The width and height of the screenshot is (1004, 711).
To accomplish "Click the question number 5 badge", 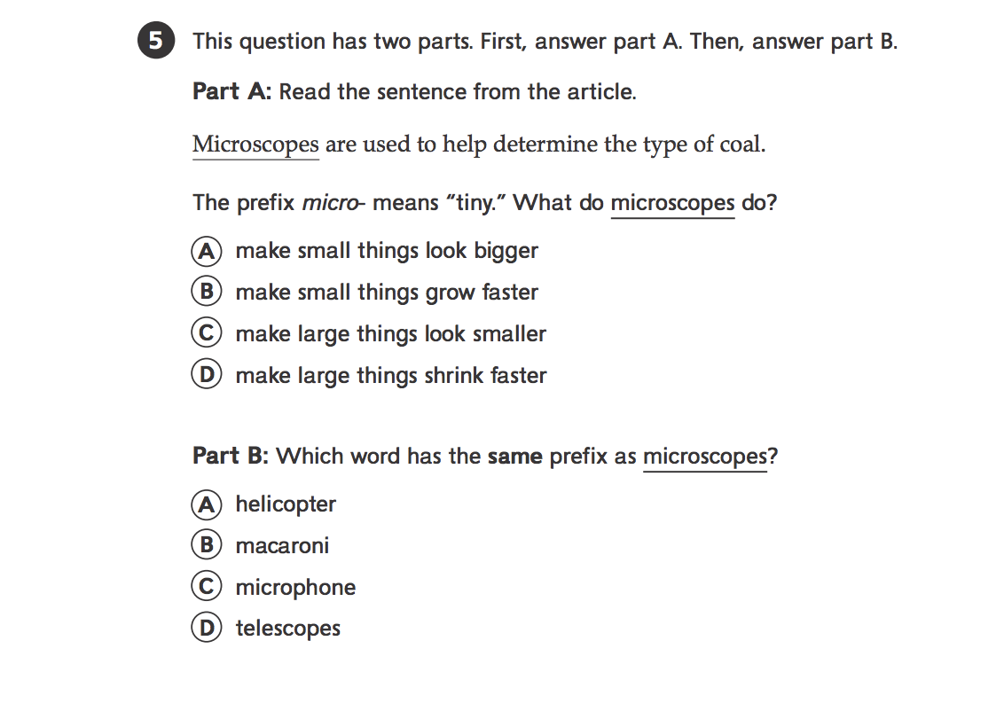I will pyautogui.click(x=154, y=42).
